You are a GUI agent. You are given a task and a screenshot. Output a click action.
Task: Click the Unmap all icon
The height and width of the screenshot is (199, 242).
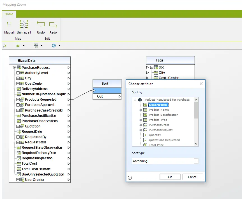pos(24,24)
